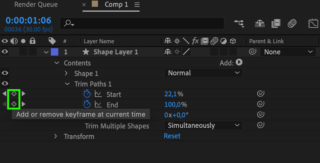Switch to the Render Queue tab

click(36, 4)
